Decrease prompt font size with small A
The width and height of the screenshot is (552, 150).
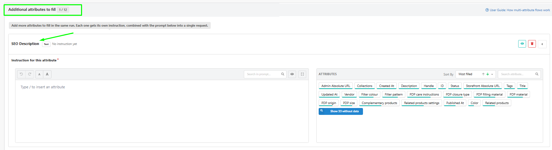39,74
